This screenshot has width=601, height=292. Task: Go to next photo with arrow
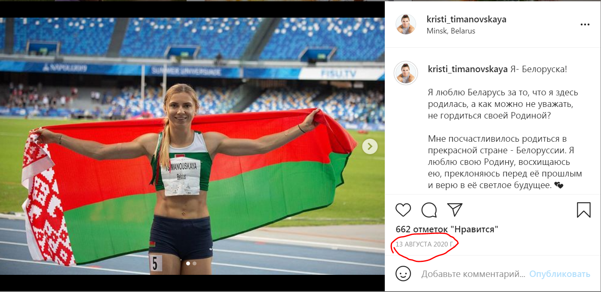(370, 146)
